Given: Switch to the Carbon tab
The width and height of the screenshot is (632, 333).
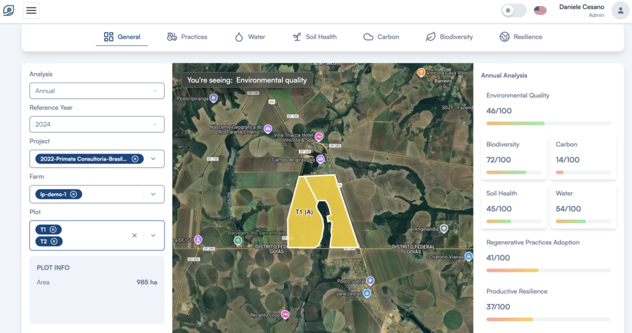Looking at the screenshot, I should (381, 36).
